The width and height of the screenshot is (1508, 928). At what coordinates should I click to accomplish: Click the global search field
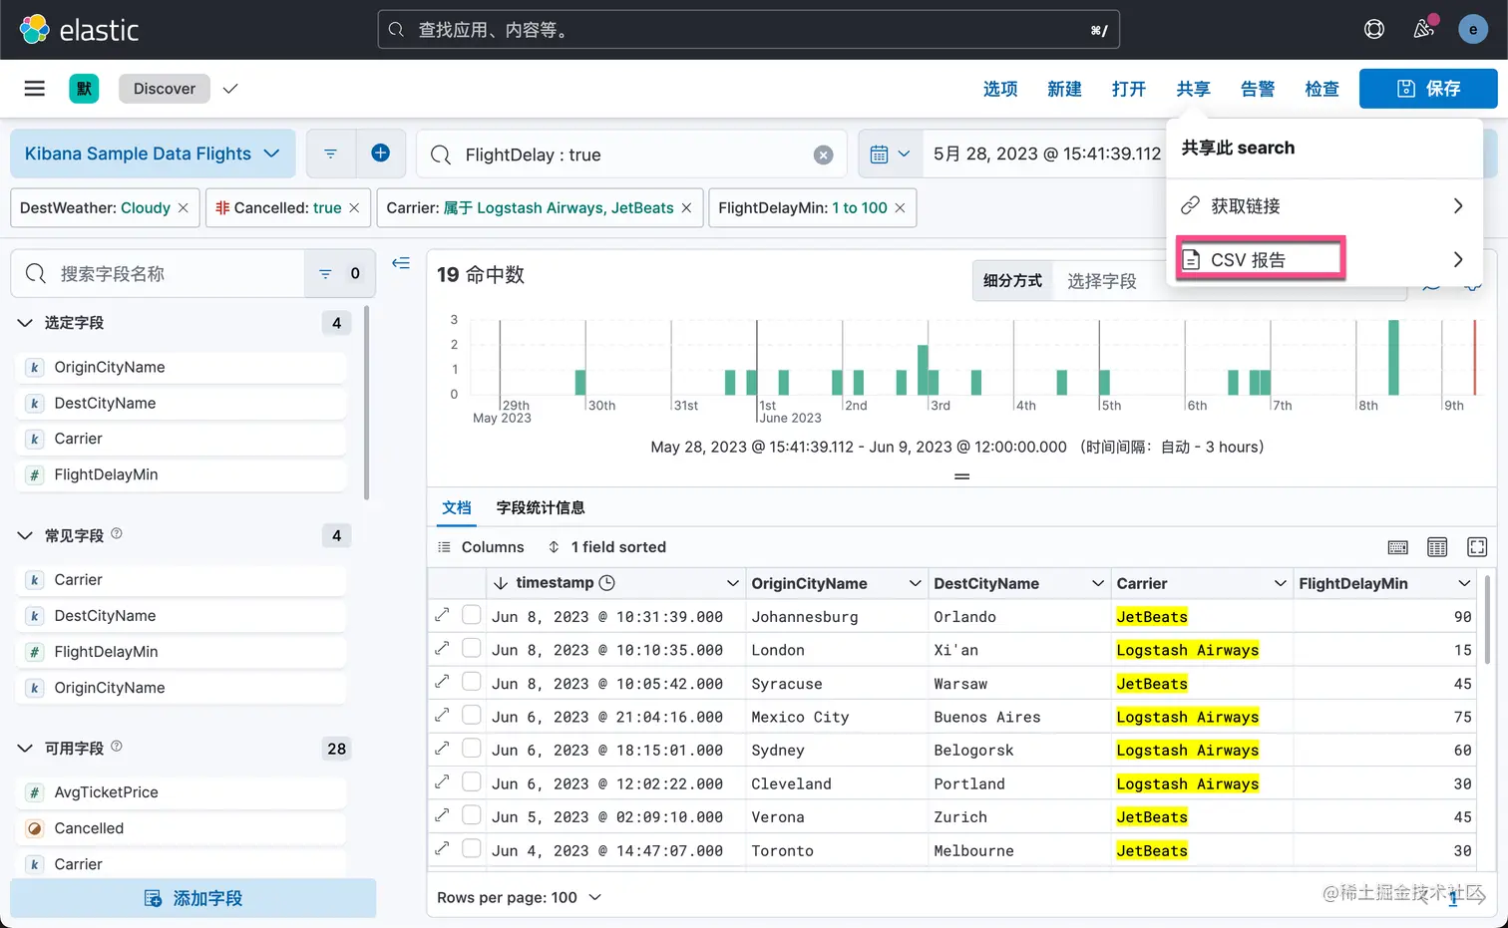(748, 30)
